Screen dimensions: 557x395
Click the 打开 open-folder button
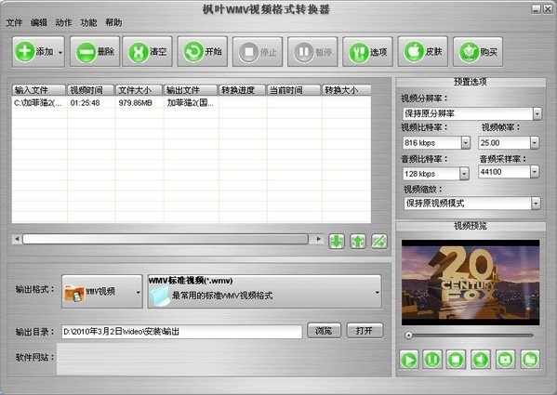pyautogui.click(x=365, y=331)
